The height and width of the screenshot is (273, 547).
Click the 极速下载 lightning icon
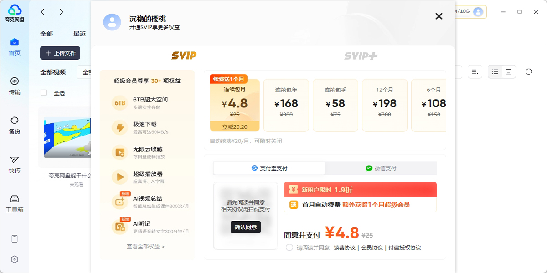(x=120, y=128)
